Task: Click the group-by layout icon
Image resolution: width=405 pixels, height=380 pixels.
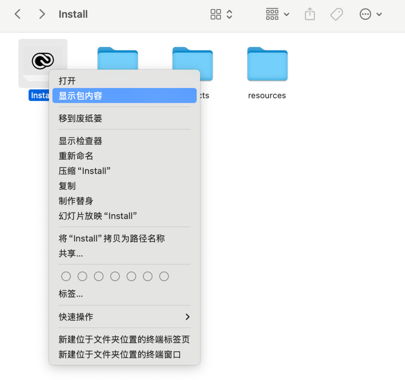Action: (x=272, y=14)
